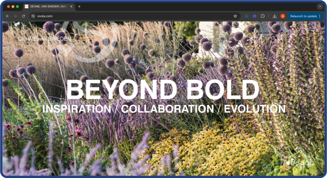Close the window with the red button
The width and height of the screenshot is (327, 178).
9,6
